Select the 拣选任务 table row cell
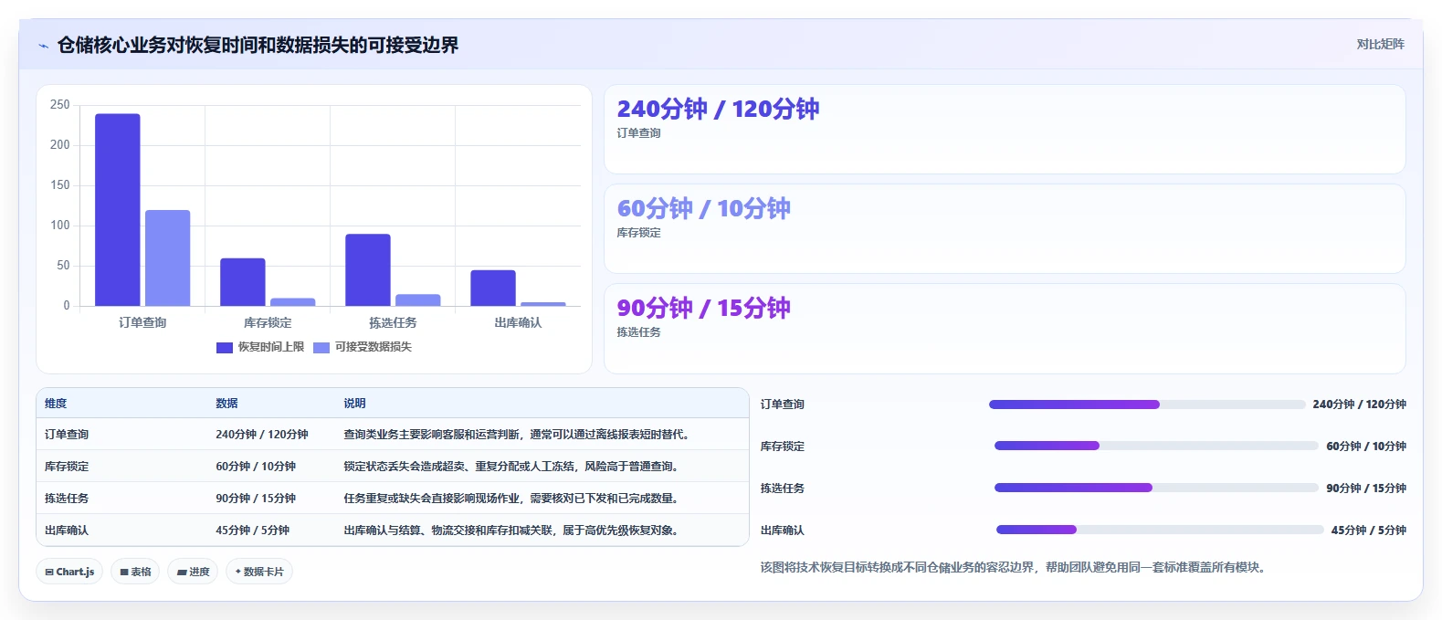Screen dimensions: 1442x620 67,499
